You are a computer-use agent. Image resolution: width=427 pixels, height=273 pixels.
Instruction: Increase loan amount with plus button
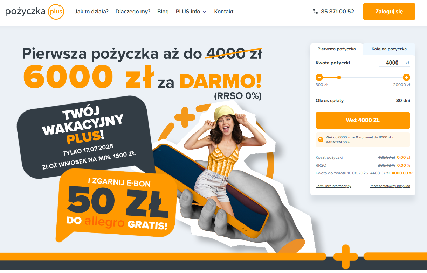pyautogui.click(x=406, y=77)
